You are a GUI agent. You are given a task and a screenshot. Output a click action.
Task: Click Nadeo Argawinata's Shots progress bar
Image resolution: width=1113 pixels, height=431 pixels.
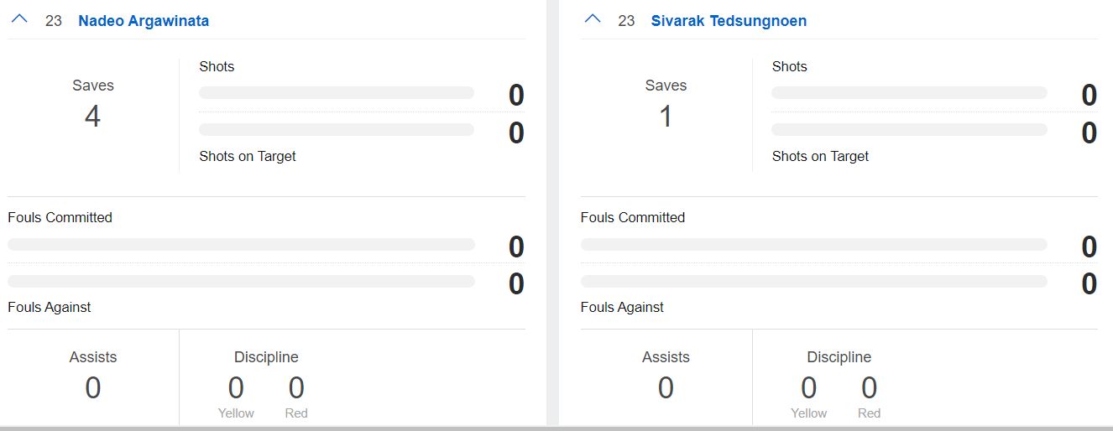[x=337, y=93]
